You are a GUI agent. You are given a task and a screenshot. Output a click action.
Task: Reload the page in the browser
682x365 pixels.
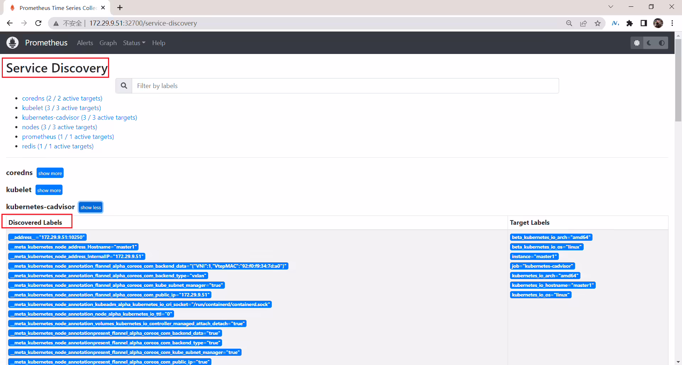[x=38, y=23]
